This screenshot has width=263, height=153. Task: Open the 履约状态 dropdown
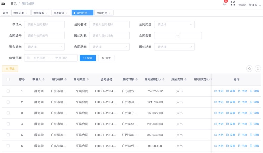[x=174, y=47]
